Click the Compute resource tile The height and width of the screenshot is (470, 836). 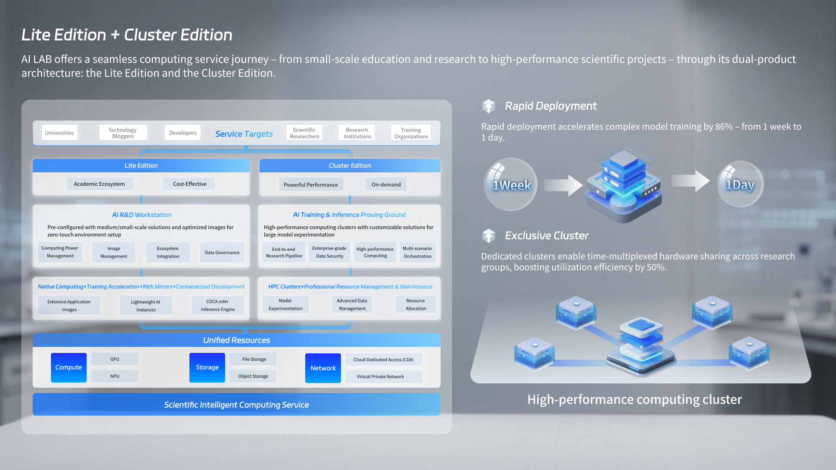pyautogui.click(x=68, y=367)
